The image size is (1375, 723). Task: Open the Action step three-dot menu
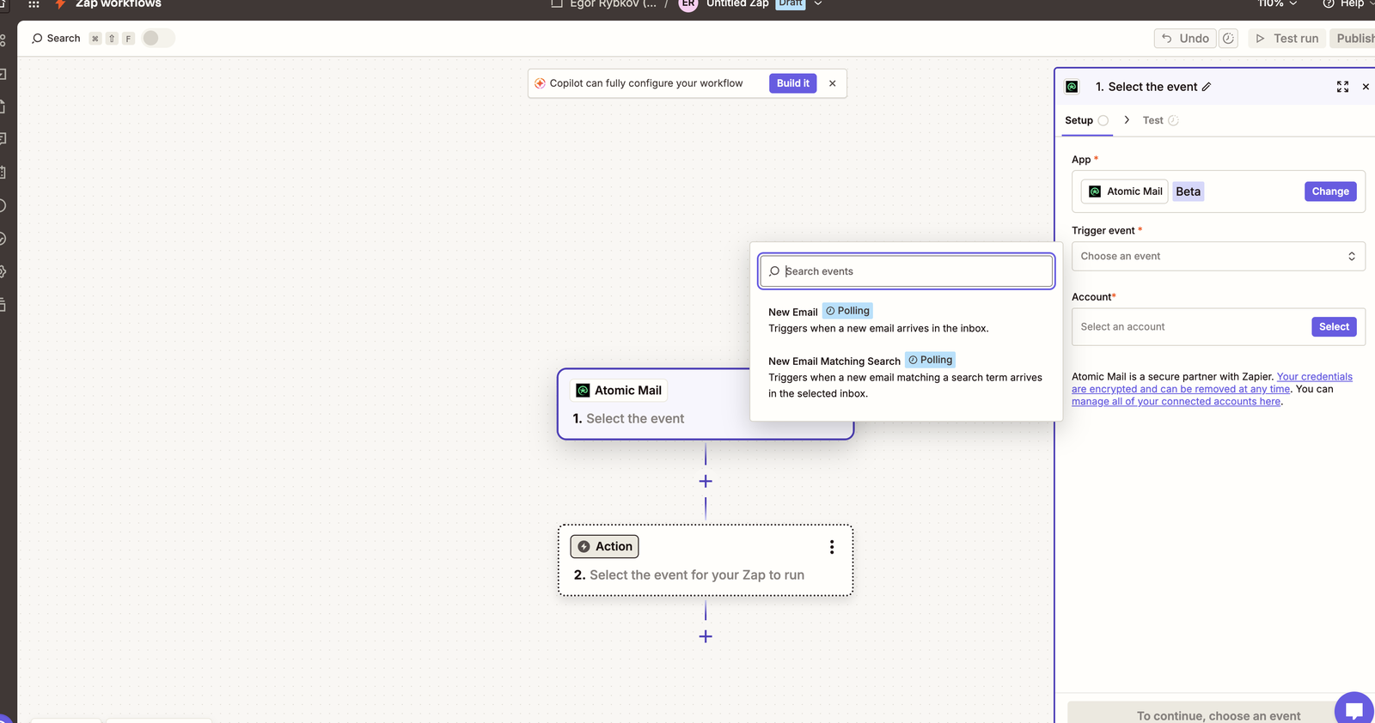pyautogui.click(x=832, y=547)
